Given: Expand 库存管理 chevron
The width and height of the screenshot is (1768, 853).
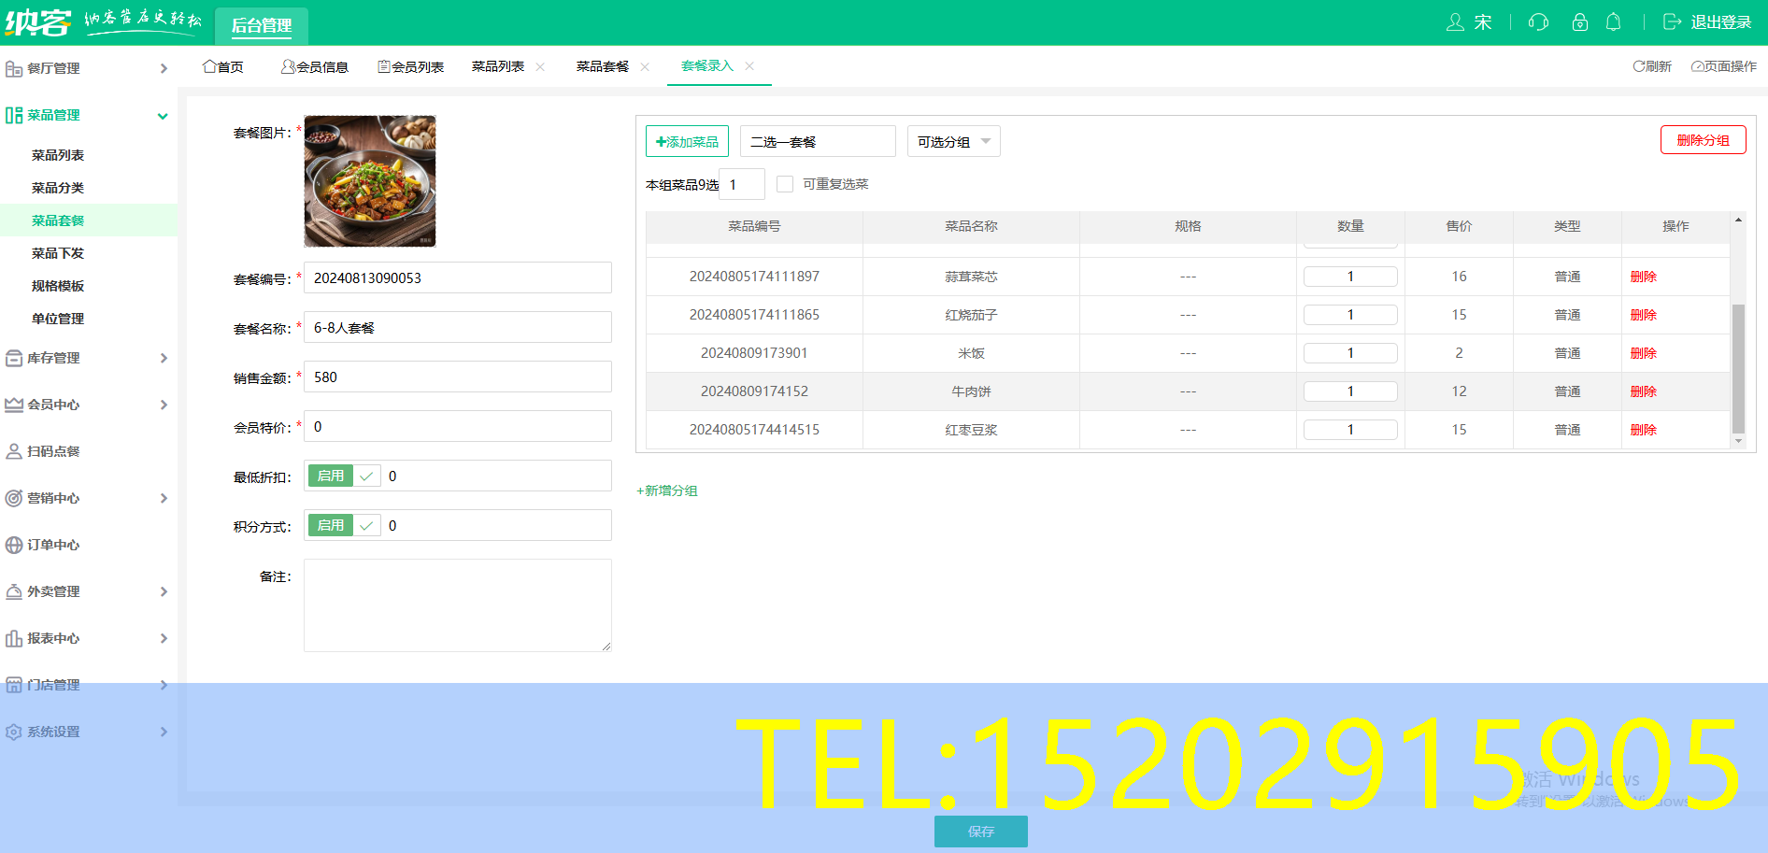Looking at the screenshot, I should [x=164, y=358].
